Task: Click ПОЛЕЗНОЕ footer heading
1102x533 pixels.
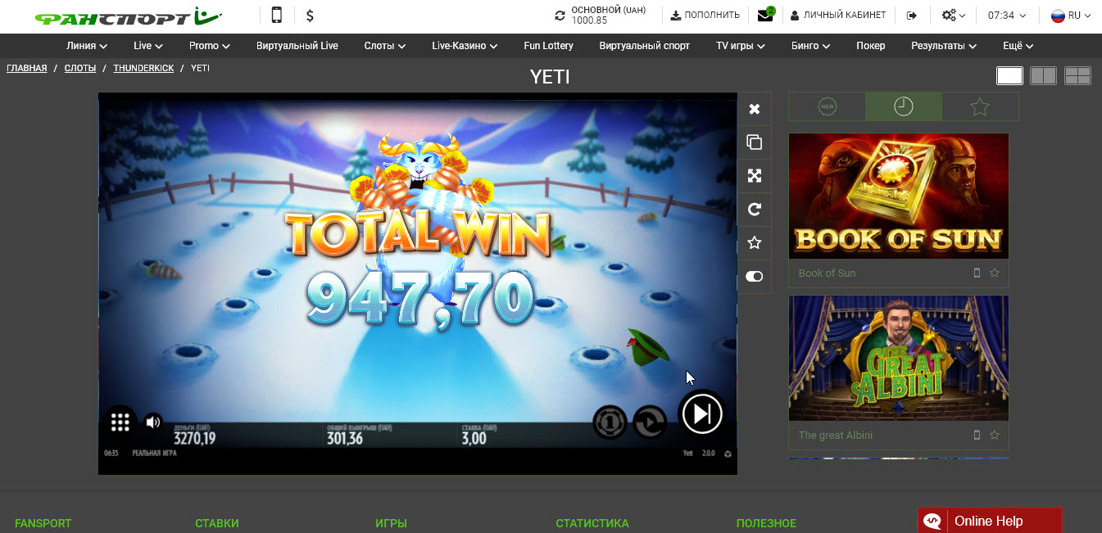Action: [x=766, y=523]
